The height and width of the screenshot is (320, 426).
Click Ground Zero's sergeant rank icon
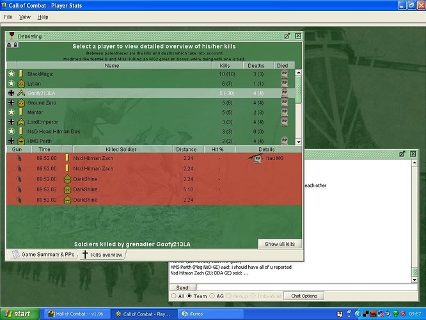tap(21, 103)
